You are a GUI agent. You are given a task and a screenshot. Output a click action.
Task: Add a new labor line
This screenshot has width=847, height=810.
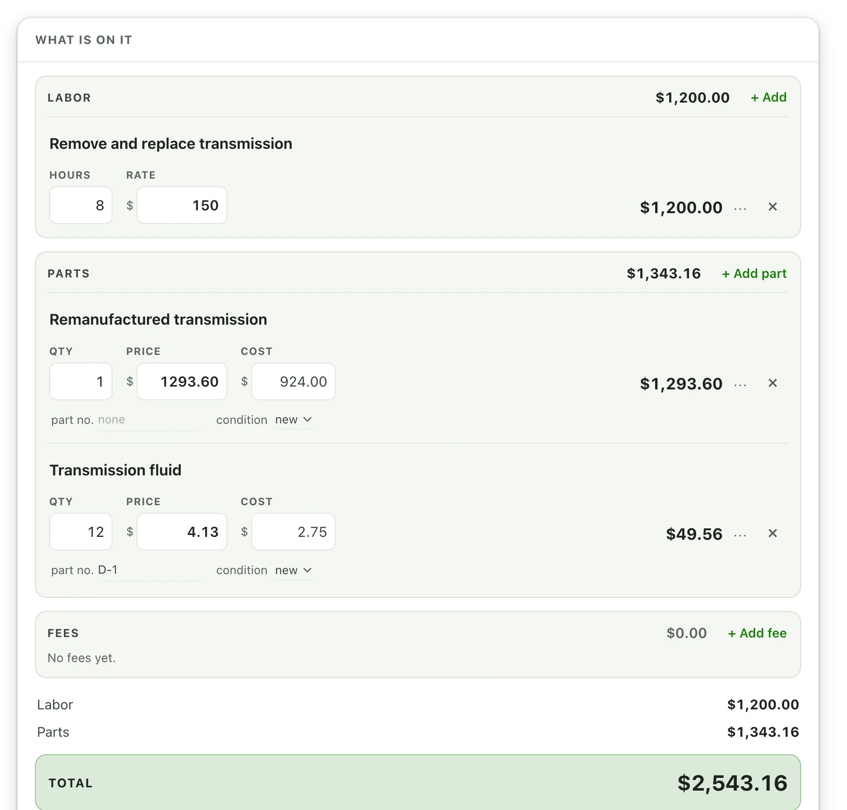(768, 97)
